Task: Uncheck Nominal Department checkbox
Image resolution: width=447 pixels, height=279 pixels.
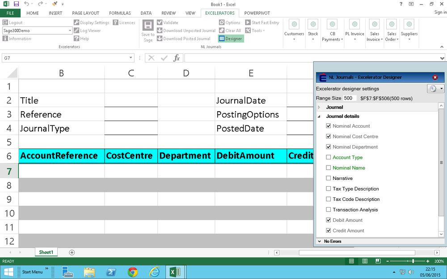Action: (329, 147)
